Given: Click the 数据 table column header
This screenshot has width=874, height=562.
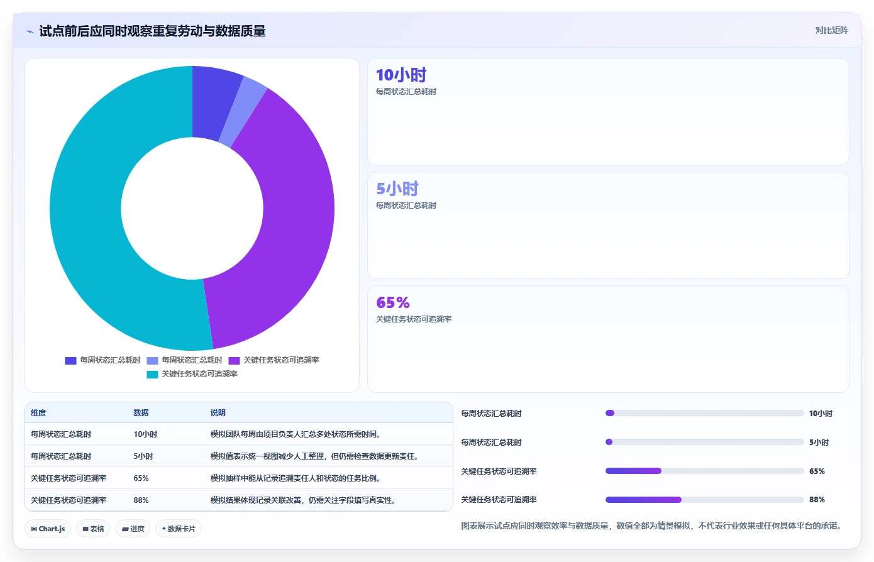Looking at the screenshot, I should pos(141,413).
